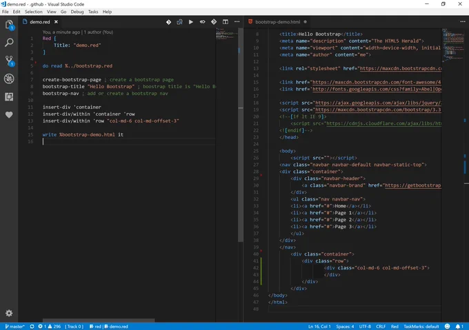Open the Help menu
The height and width of the screenshot is (330, 469).
107,12
